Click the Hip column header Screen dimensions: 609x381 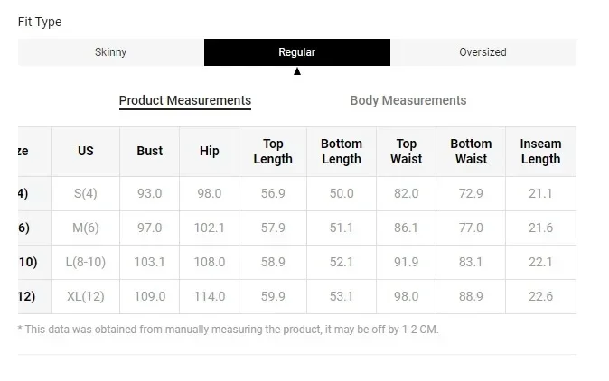pos(210,151)
